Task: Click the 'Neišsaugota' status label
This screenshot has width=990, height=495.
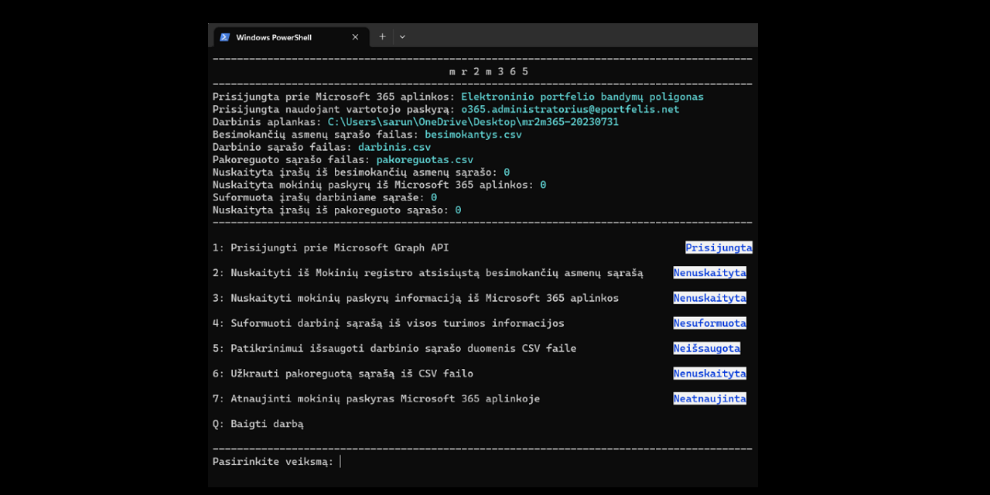Action: click(x=706, y=348)
